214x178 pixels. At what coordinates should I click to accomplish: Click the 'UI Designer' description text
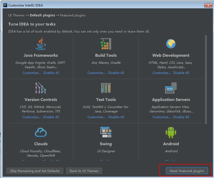click(106, 151)
